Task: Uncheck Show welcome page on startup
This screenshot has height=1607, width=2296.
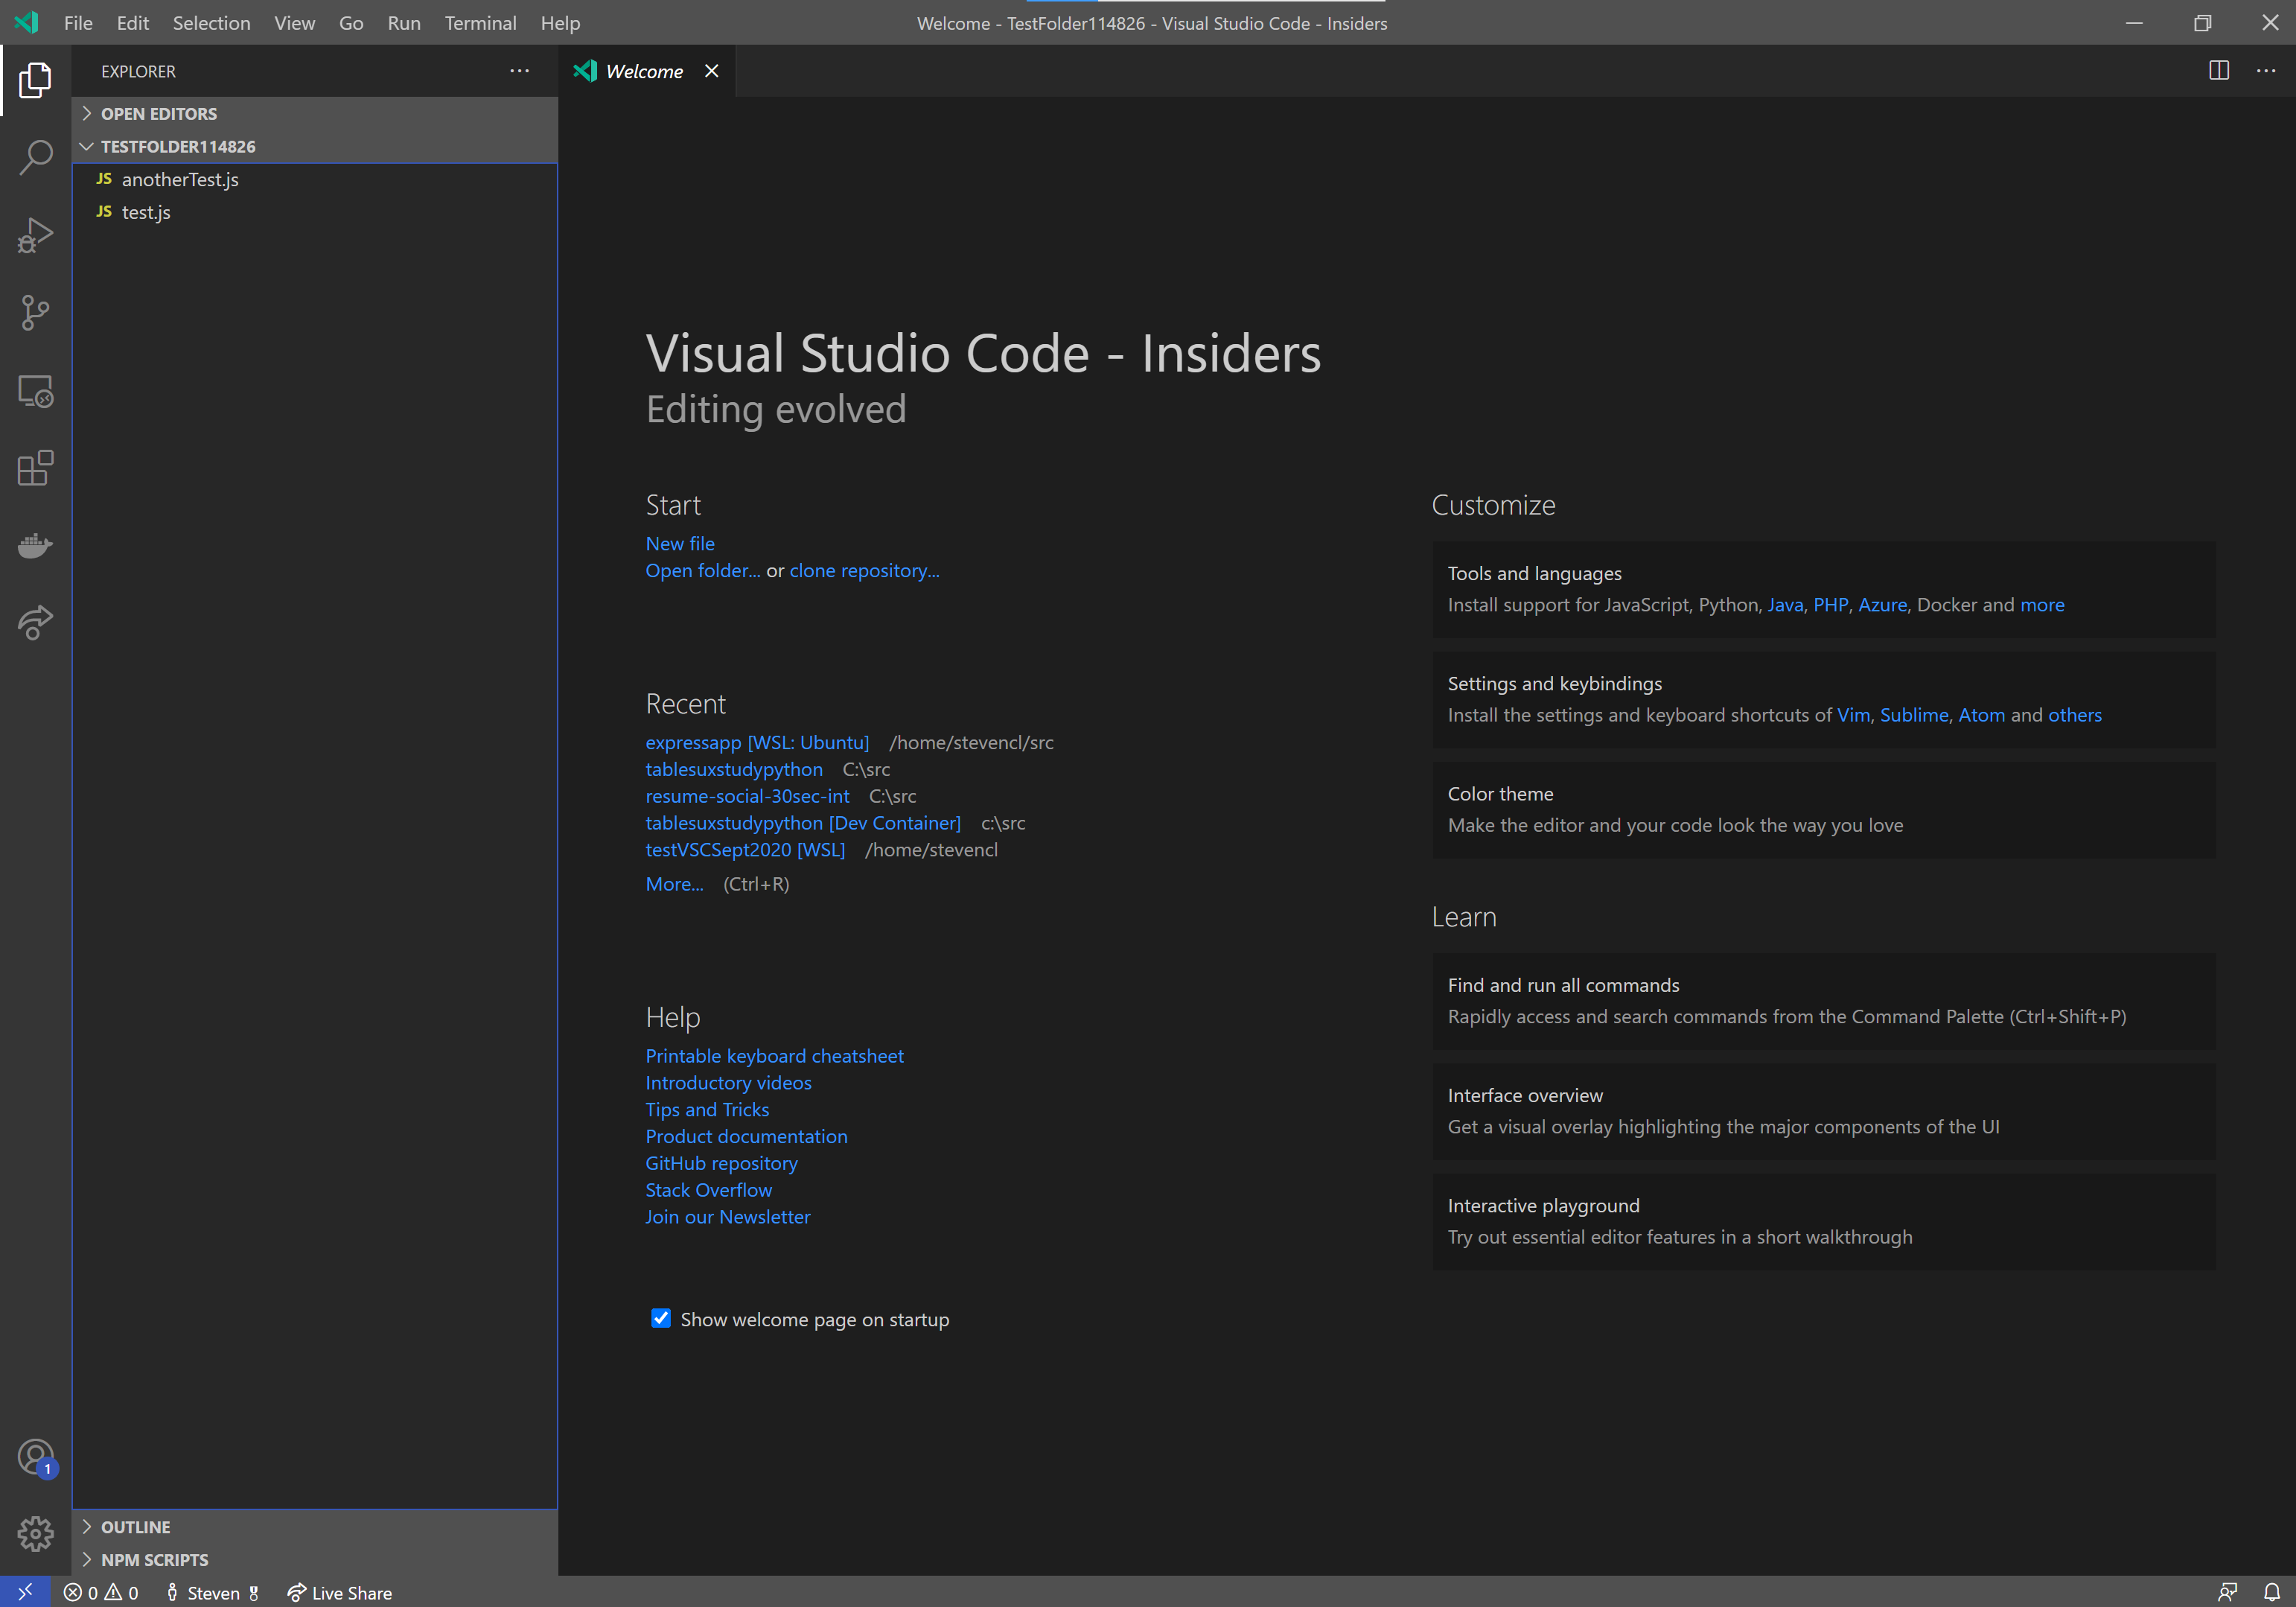Action: click(x=661, y=1319)
